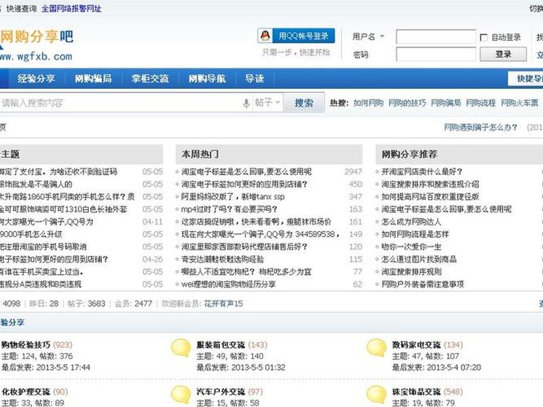
Task: Open last post 2013-5-5 01:32 link
Action: pos(259,368)
